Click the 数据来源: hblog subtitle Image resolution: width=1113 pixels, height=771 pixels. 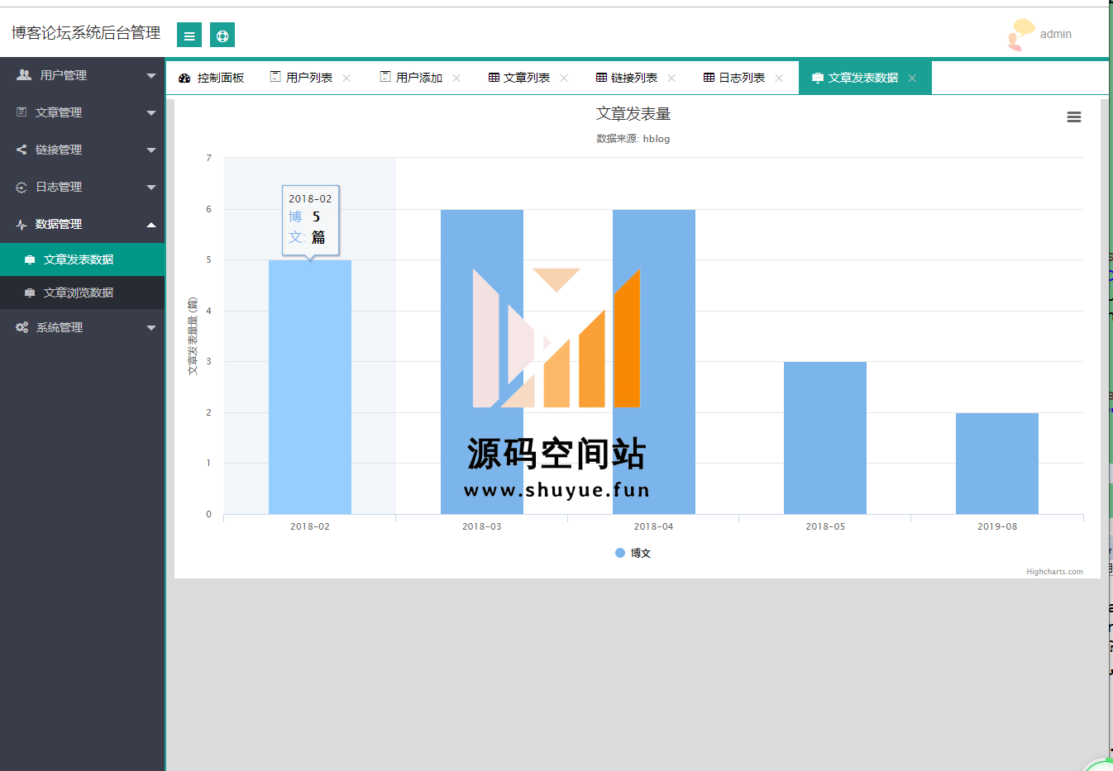pyautogui.click(x=633, y=139)
